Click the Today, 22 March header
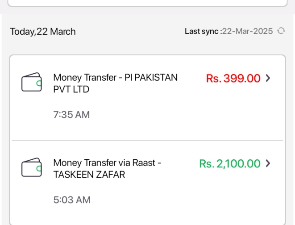 (x=43, y=32)
